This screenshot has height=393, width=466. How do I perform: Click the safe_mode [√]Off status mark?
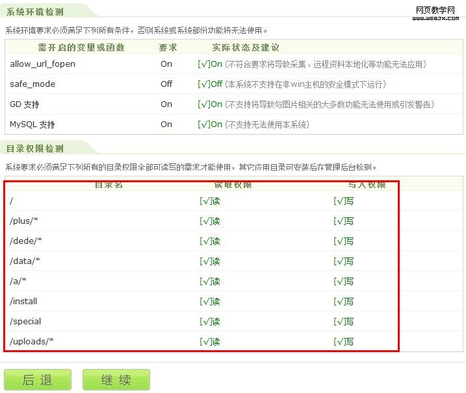click(x=210, y=84)
